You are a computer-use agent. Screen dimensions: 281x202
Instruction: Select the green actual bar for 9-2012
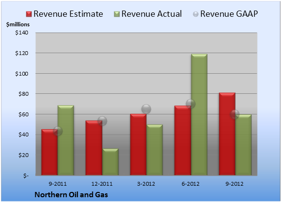pyautogui.click(x=243, y=145)
